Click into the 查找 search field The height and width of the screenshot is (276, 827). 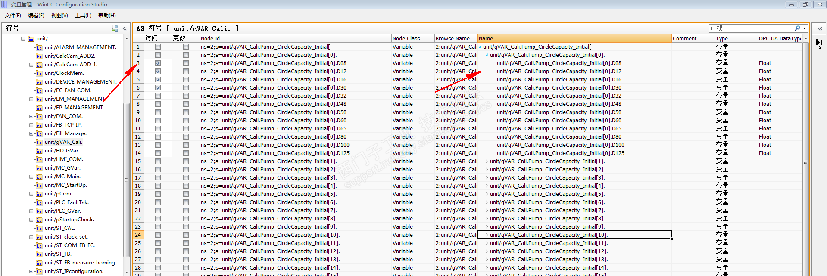coord(751,28)
